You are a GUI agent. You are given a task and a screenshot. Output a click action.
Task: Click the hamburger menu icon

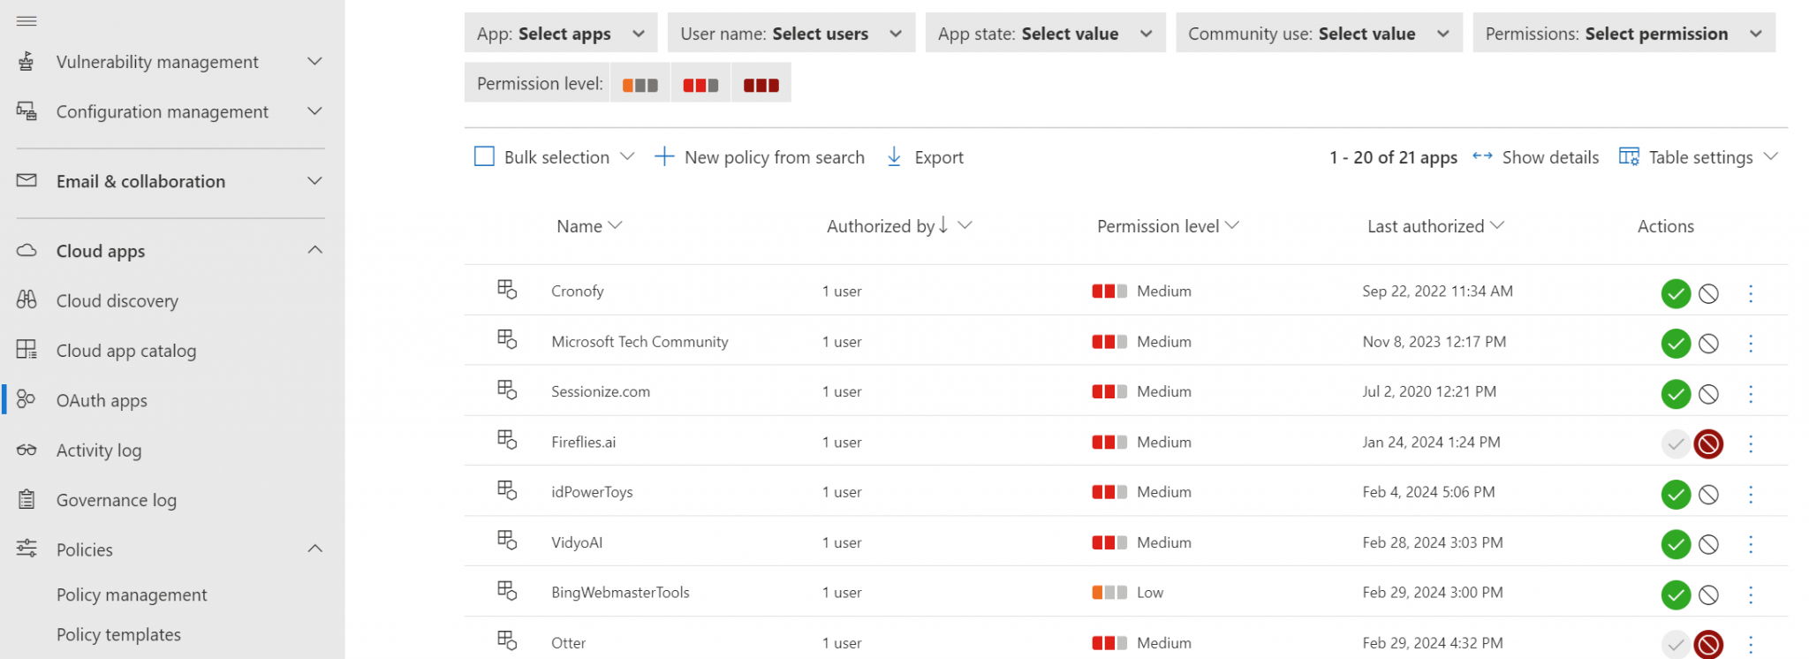coord(26,20)
